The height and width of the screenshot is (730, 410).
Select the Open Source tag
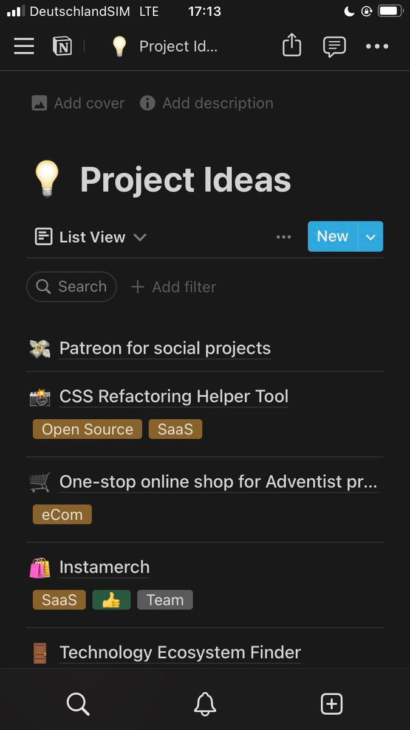[x=87, y=429]
